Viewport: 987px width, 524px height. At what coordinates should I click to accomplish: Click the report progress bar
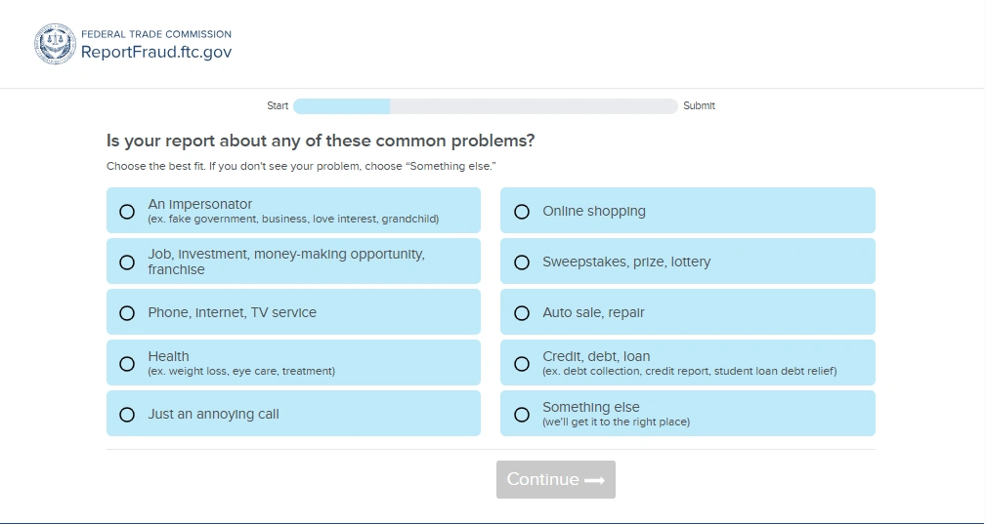pos(485,106)
